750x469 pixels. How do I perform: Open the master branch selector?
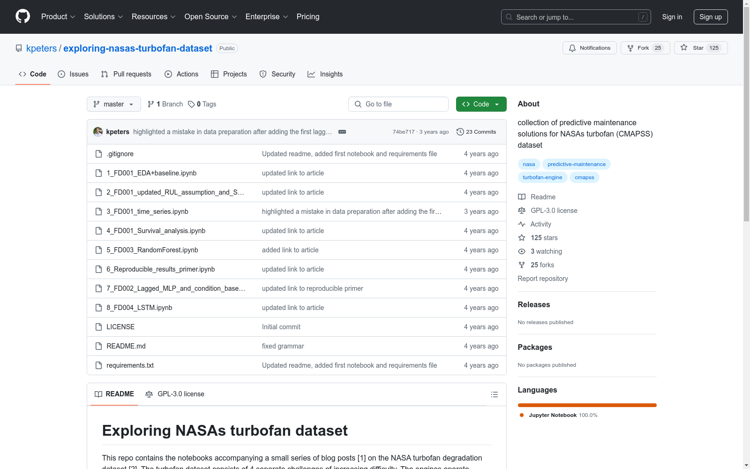[114, 104]
